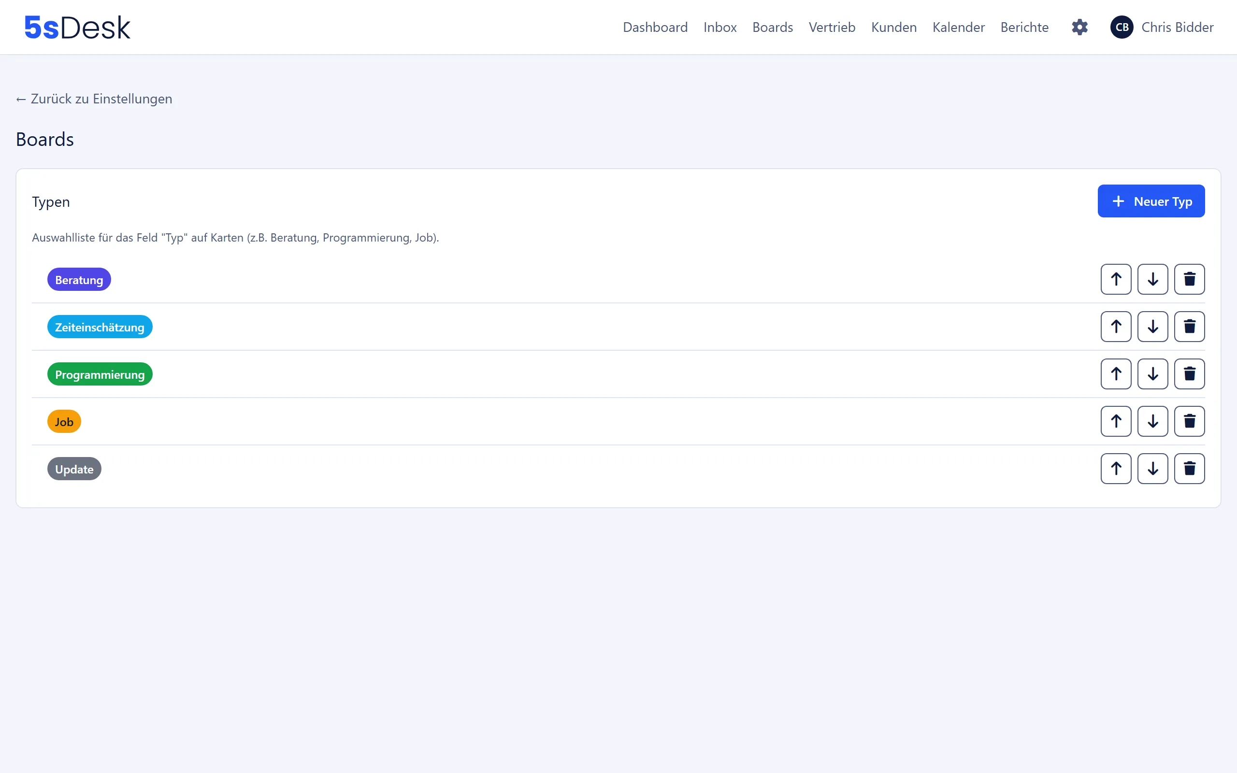Open the Dashboard menu item

click(x=655, y=27)
